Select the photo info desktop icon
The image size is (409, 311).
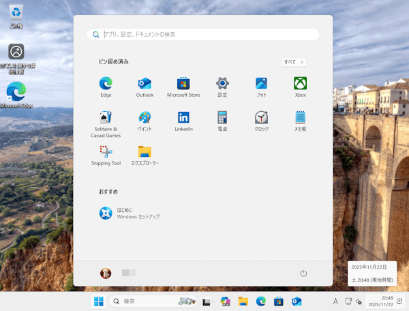pos(16,59)
